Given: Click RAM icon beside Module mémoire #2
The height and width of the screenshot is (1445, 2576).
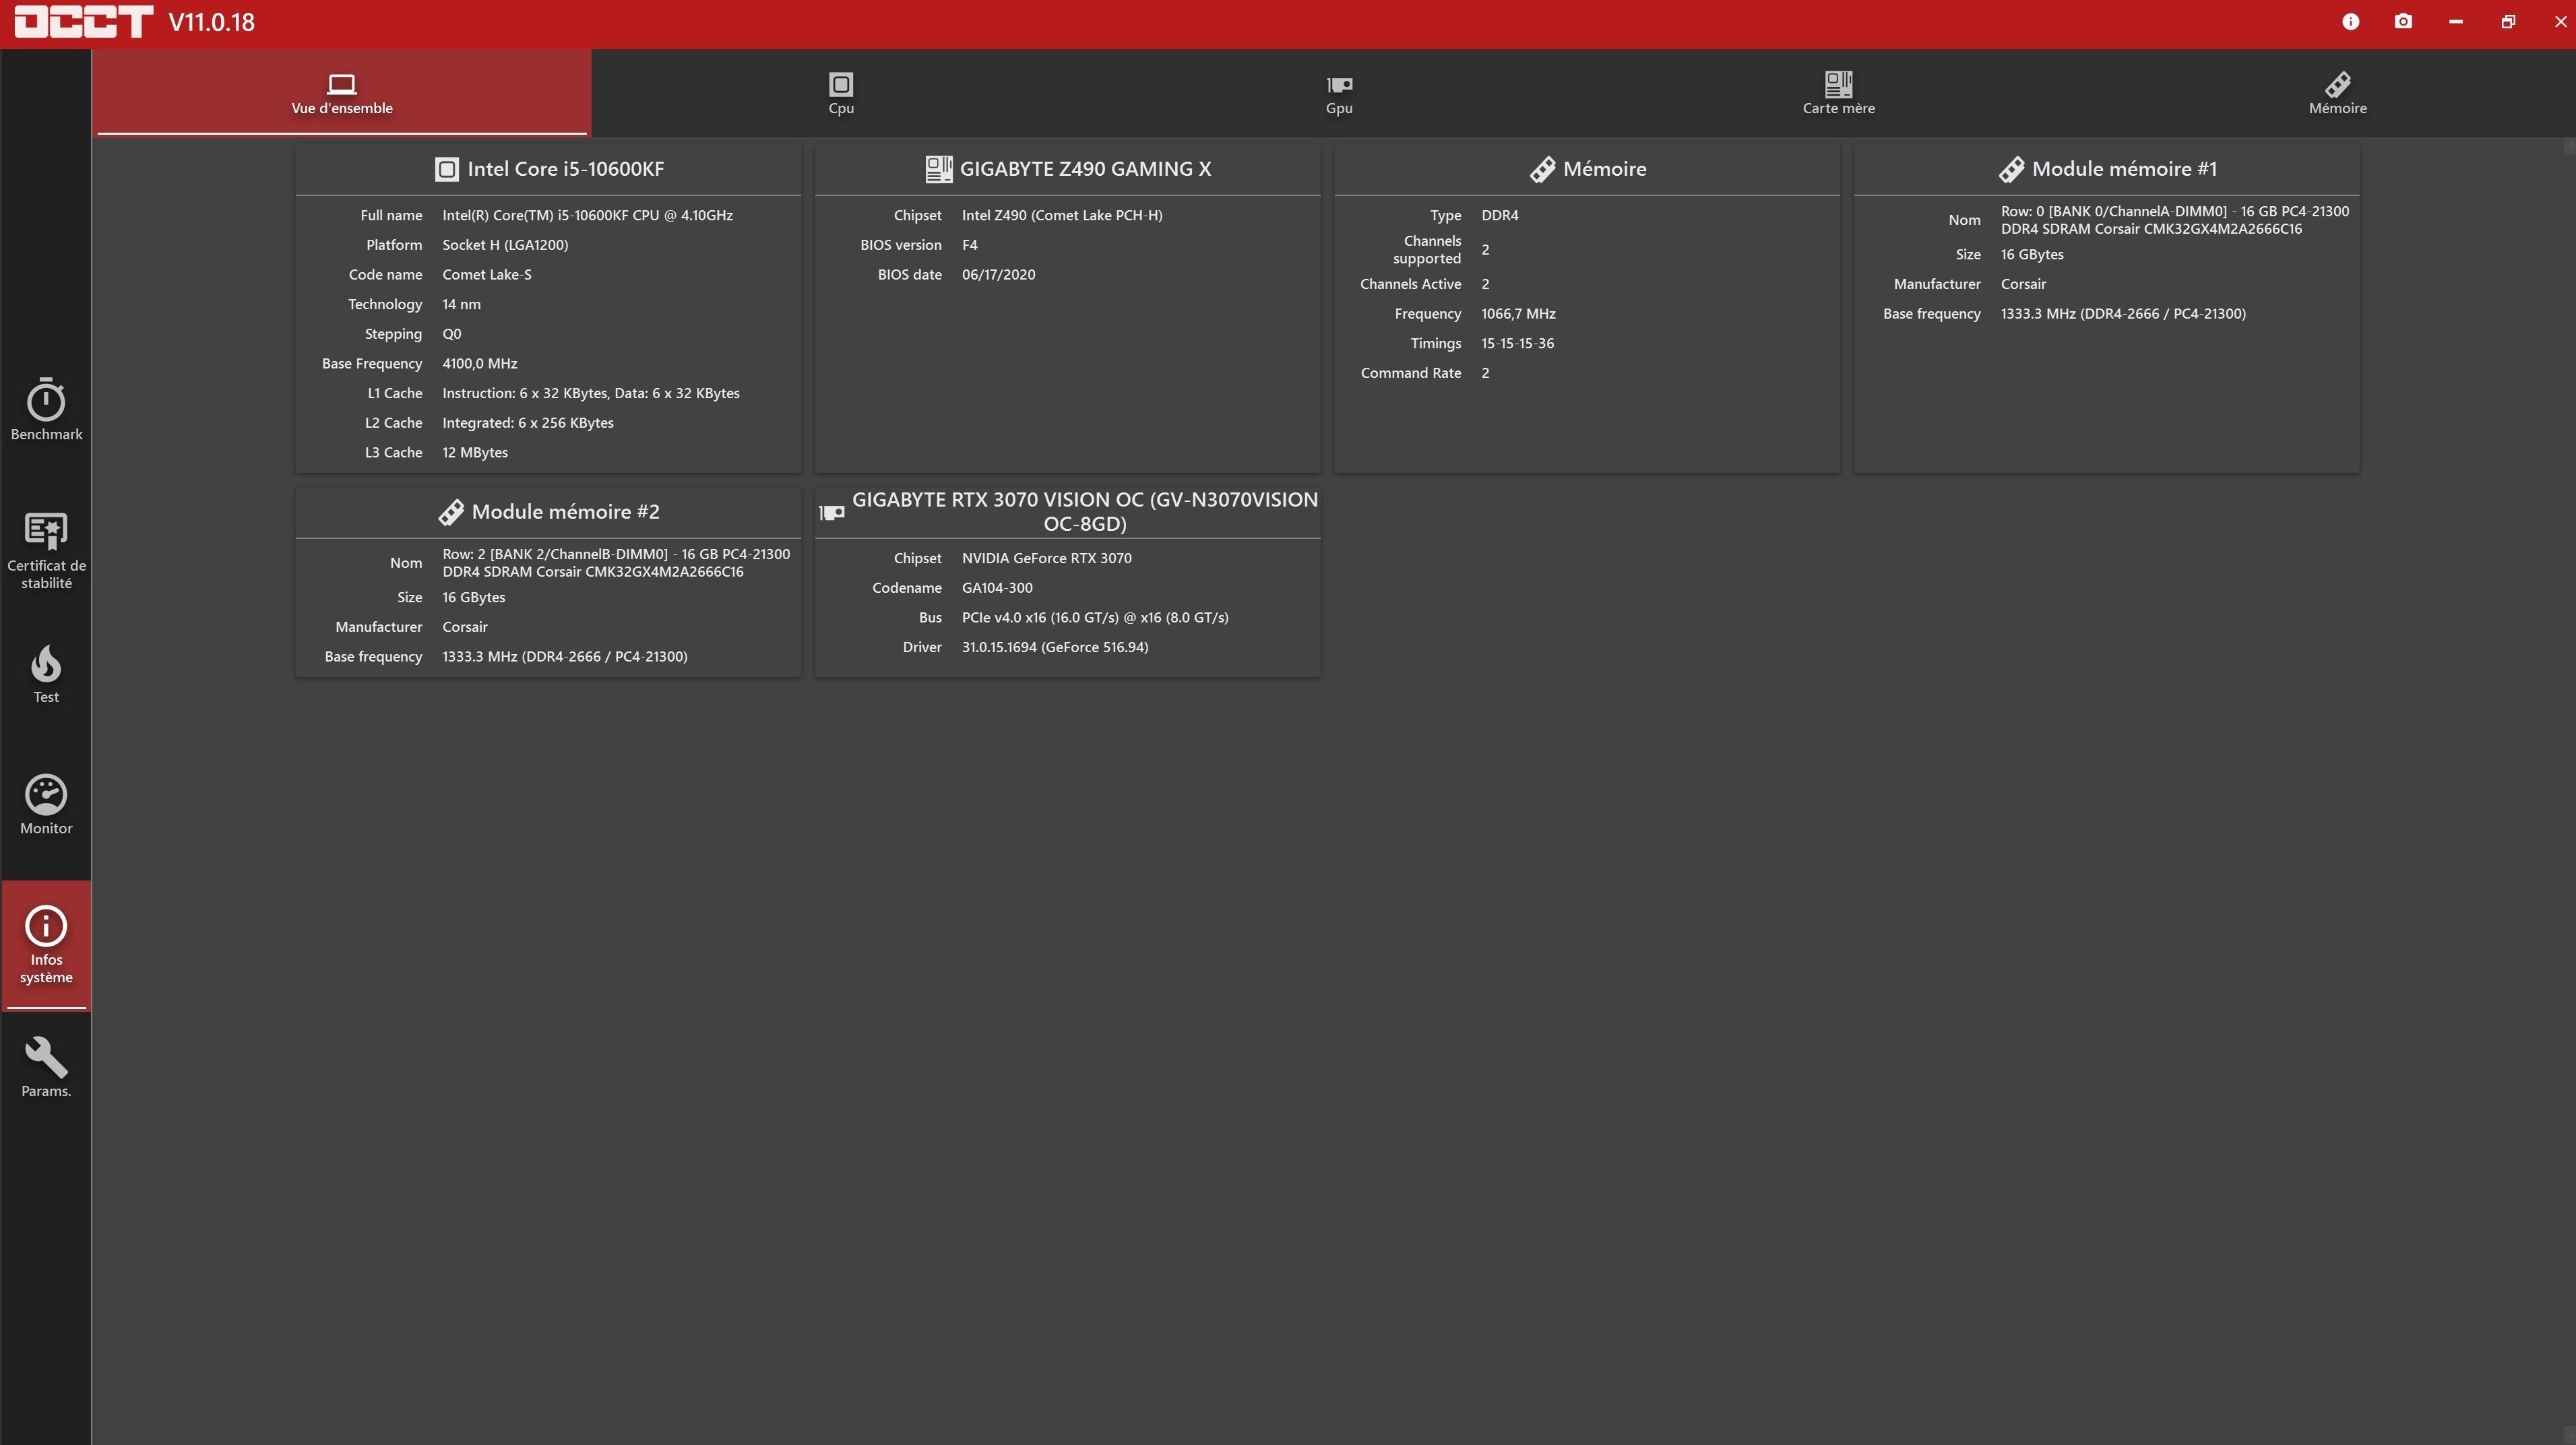Looking at the screenshot, I should [451, 512].
